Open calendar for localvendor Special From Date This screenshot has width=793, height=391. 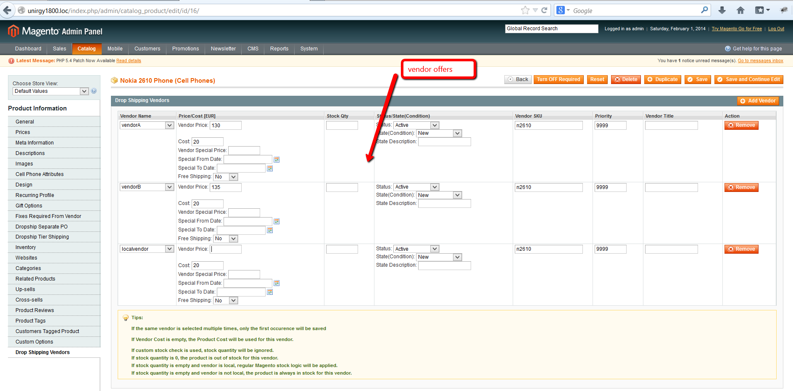pos(277,283)
